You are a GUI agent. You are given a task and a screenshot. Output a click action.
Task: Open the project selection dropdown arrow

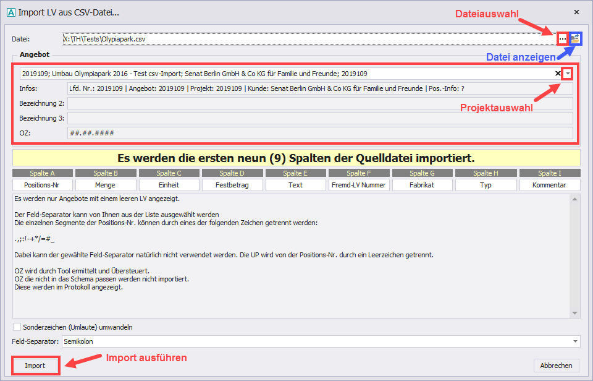click(568, 74)
